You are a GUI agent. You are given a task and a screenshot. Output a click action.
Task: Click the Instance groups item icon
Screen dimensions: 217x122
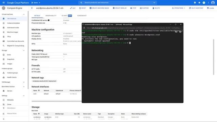pos(4,73)
